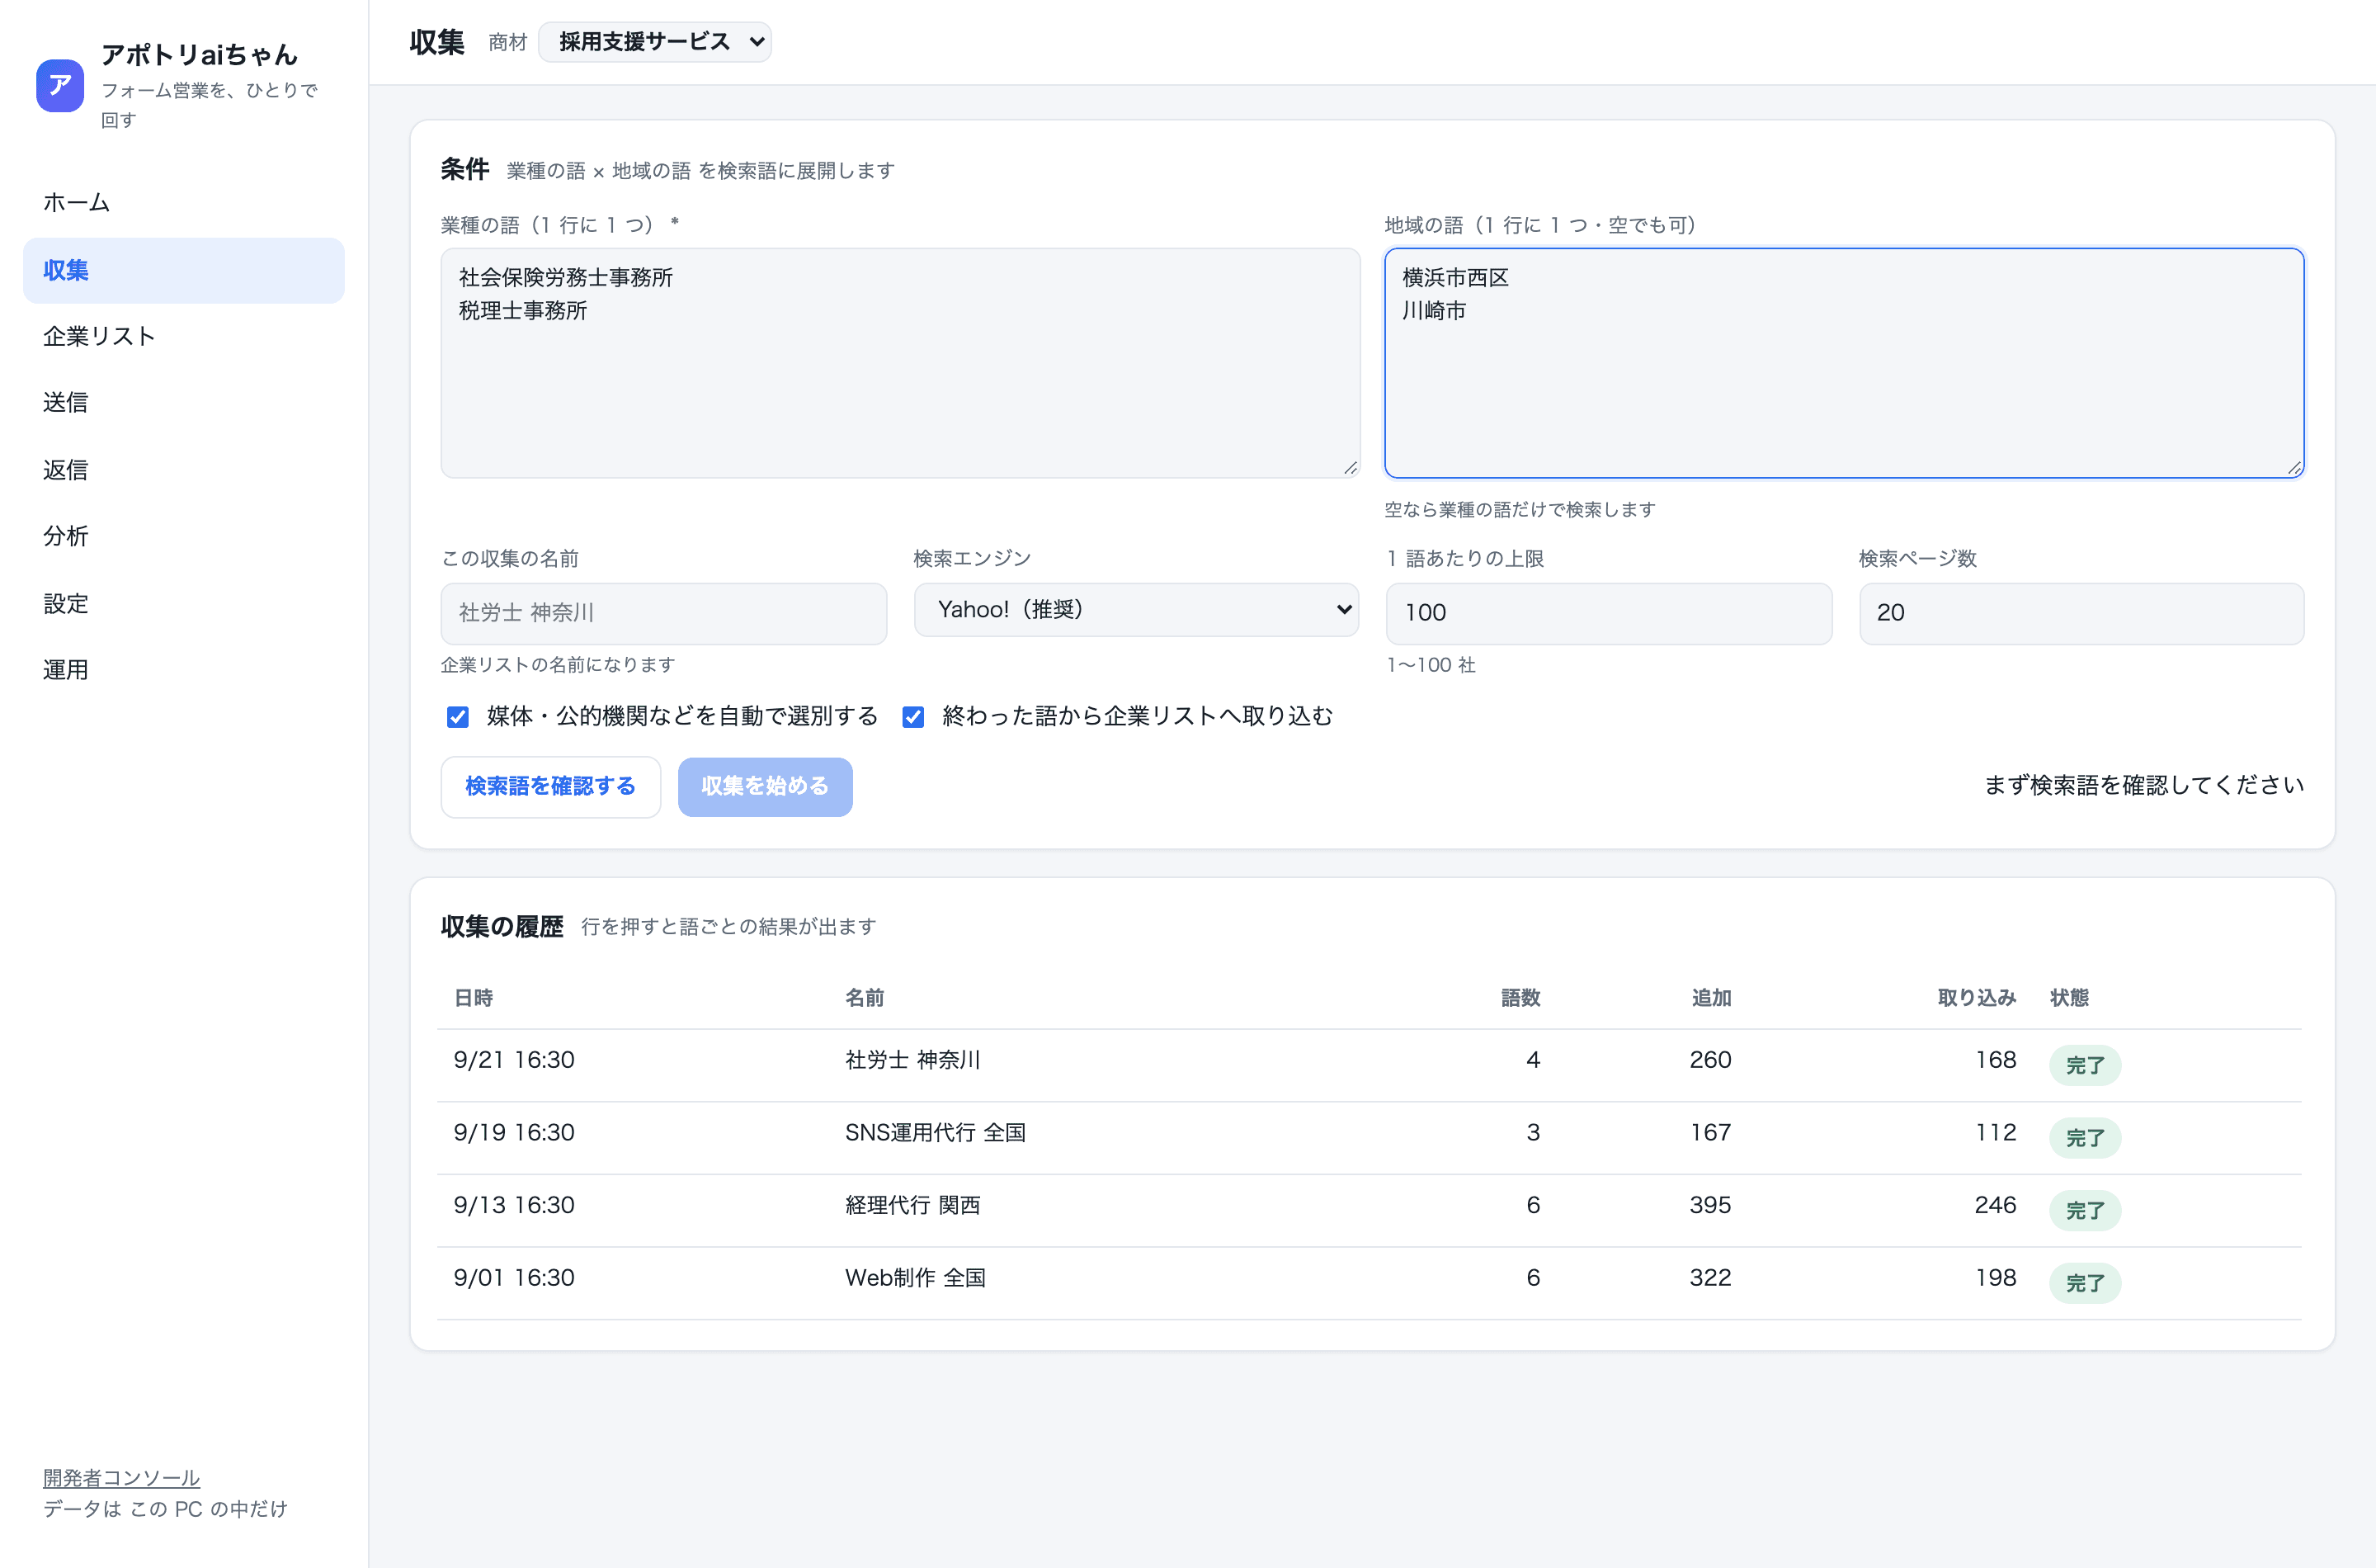Open history row 社労士 神奈川
The width and height of the screenshot is (2376, 1568).
1369,1066
